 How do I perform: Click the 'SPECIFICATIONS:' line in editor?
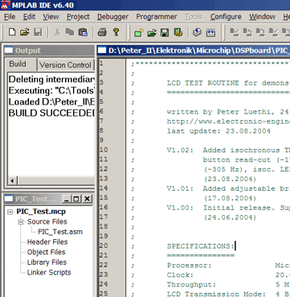pyautogui.click(x=200, y=246)
